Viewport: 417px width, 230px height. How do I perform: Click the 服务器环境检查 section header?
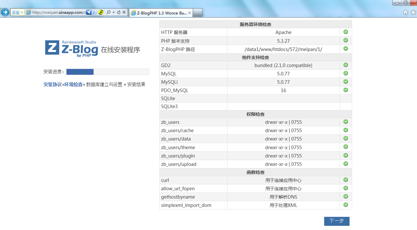click(256, 24)
